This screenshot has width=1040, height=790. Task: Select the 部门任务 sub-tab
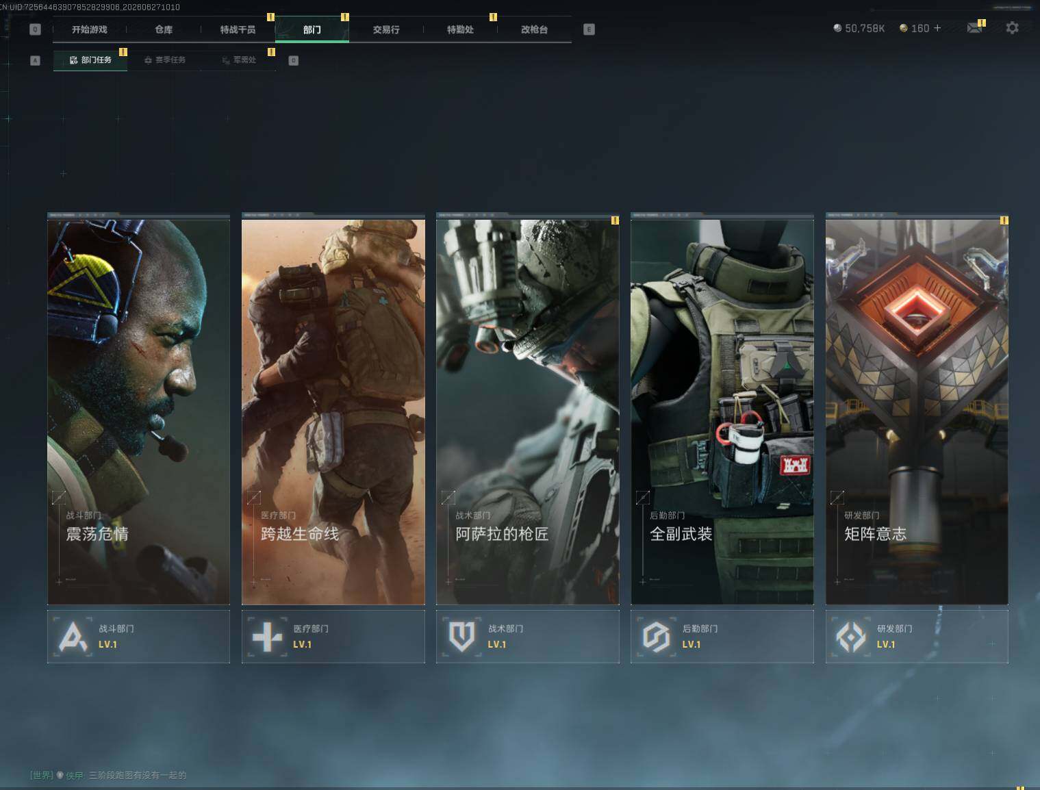(90, 60)
